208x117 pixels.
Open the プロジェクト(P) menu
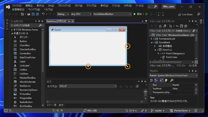[x=64, y=5]
